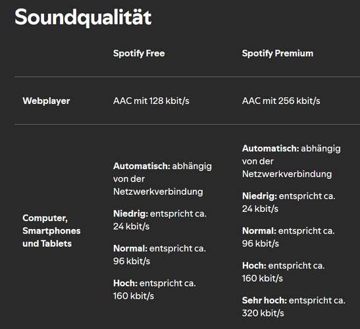Click the Webplayer row label
The height and width of the screenshot is (329, 360).
46,101
